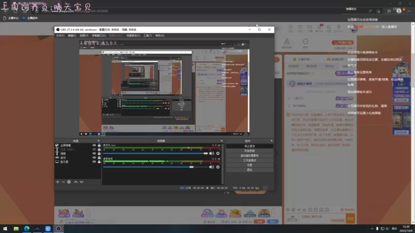The width and height of the screenshot is (415, 233).
Task: Open 编辑(E) menu in OBS
Action: point(72,35)
